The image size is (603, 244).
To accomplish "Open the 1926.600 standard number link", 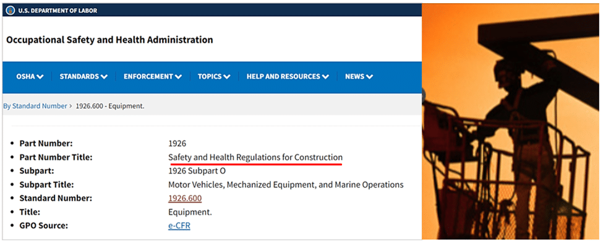I will point(185,199).
